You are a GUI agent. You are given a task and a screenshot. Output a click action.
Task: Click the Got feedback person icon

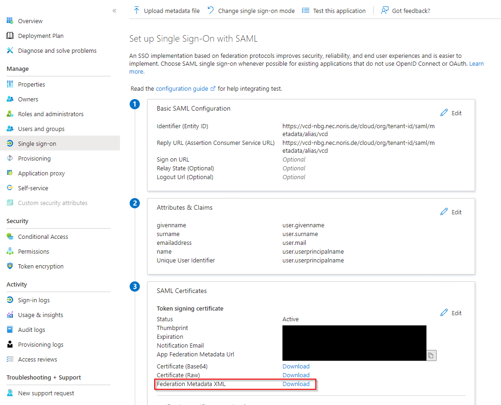pyautogui.click(x=385, y=11)
